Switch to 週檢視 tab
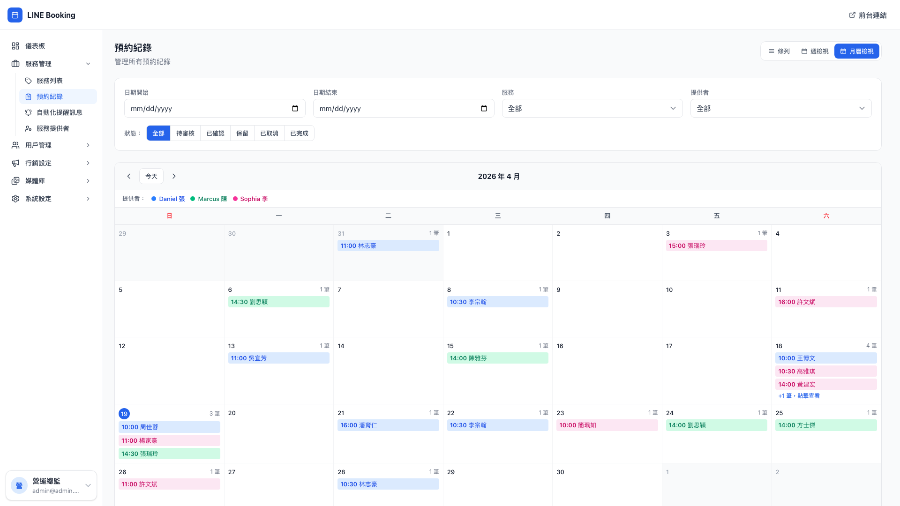The image size is (900, 506). click(815, 51)
